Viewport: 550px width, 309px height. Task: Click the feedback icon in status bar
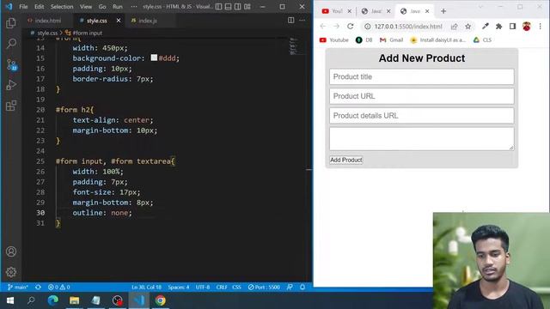pos(290,287)
